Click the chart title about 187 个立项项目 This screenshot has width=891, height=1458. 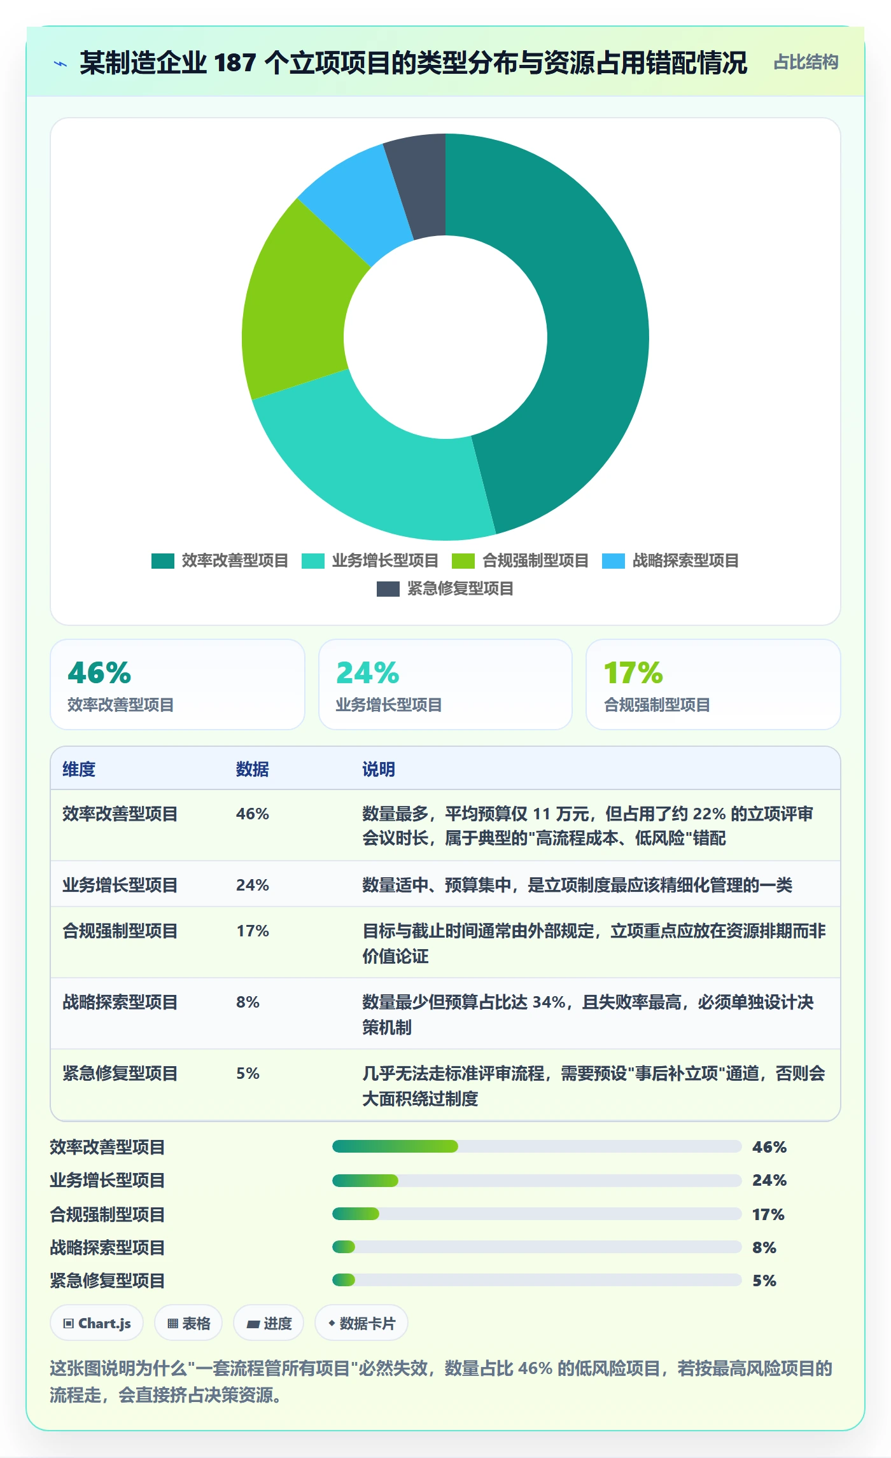click(x=413, y=62)
